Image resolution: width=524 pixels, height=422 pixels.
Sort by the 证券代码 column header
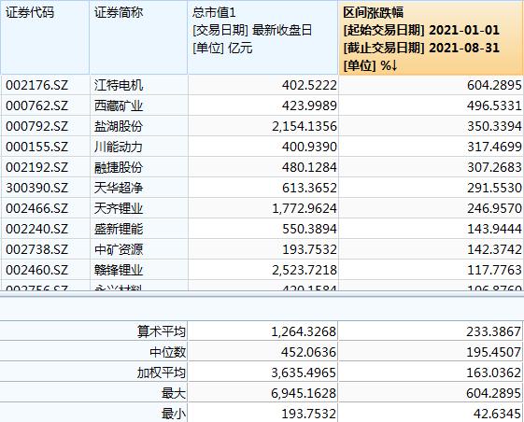[x=45, y=37]
